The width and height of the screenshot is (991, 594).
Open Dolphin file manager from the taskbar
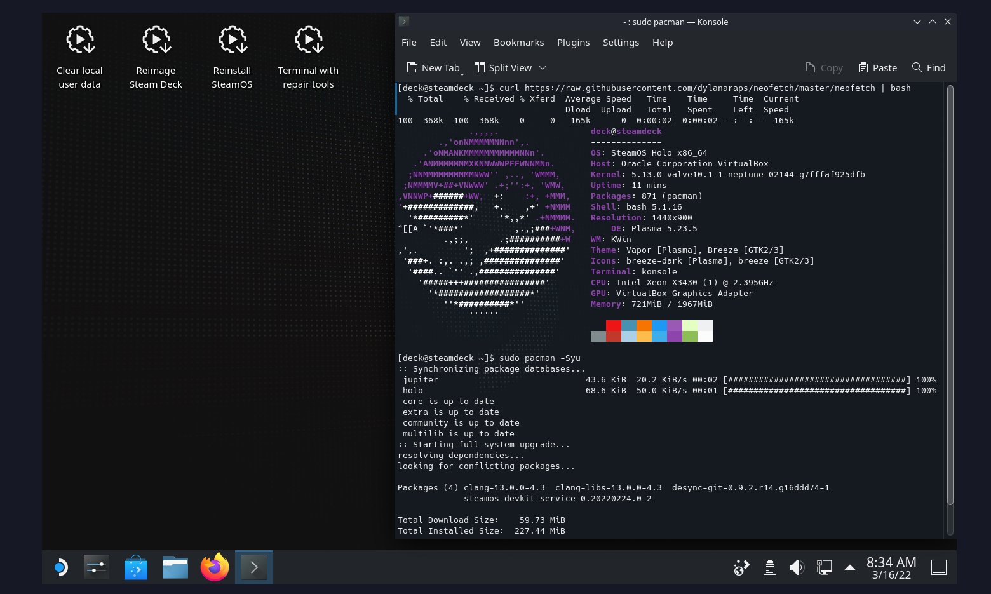pos(175,567)
